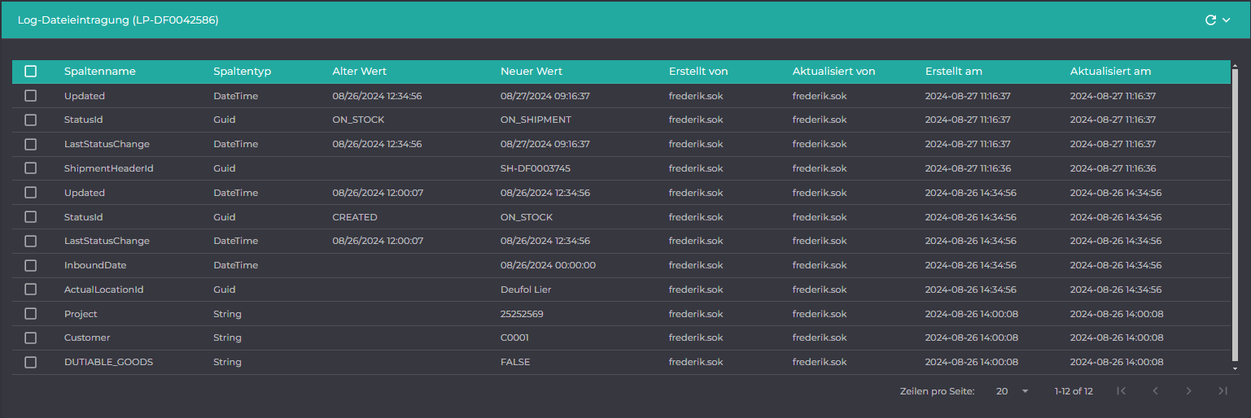Go to the previous page

(1155, 391)
